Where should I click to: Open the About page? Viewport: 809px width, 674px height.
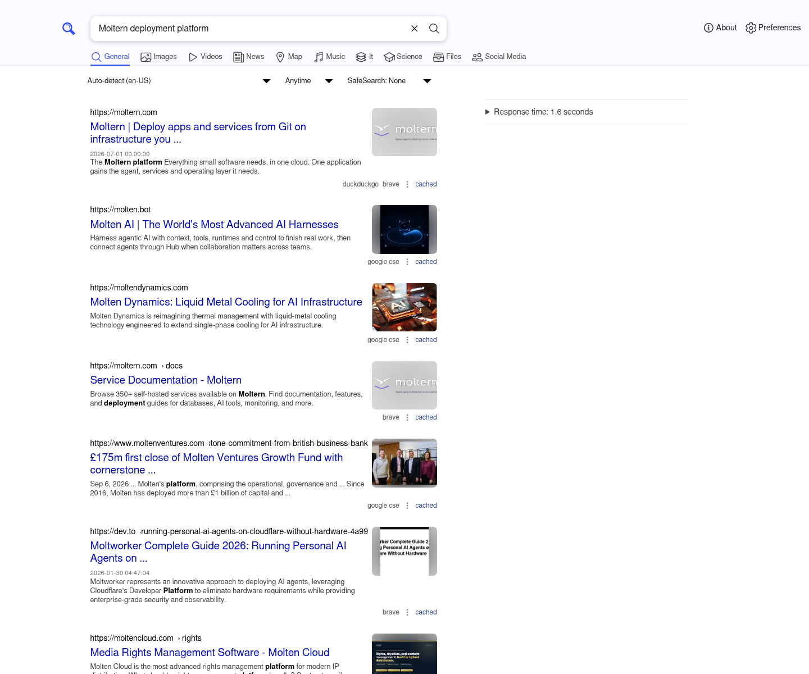[x=720, y=28]
